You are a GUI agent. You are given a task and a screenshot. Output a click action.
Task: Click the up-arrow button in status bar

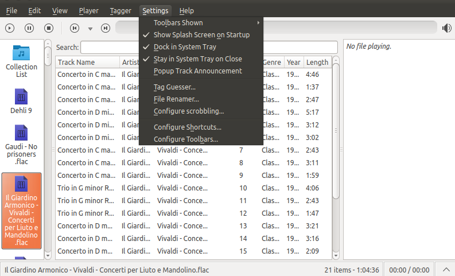(x=446, y=270)
